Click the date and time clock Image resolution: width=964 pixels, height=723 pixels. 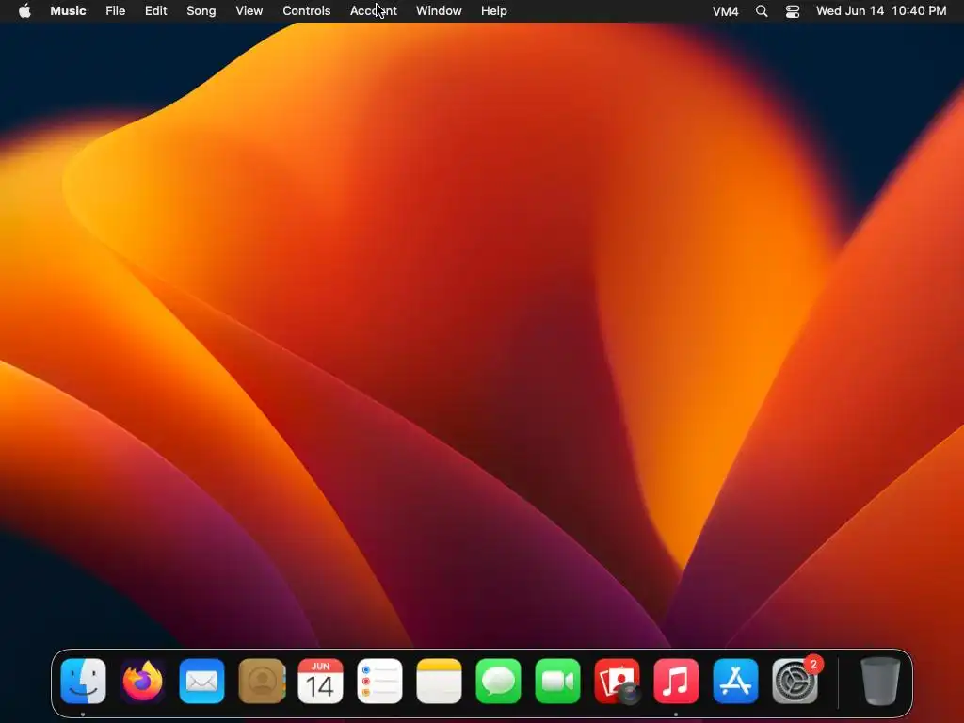pyautogui.click(x=881, y=11)
